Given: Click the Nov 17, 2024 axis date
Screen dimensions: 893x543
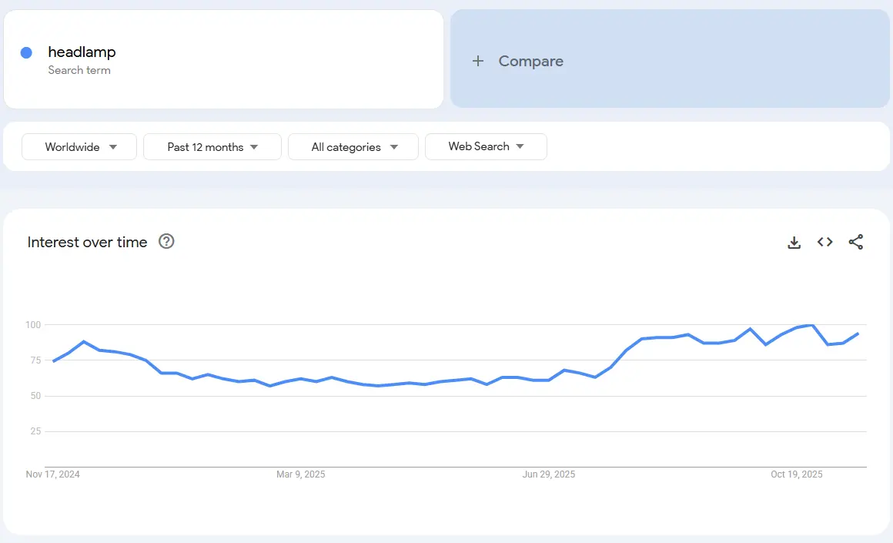Looking at the screenshot, I should [52, 474].
